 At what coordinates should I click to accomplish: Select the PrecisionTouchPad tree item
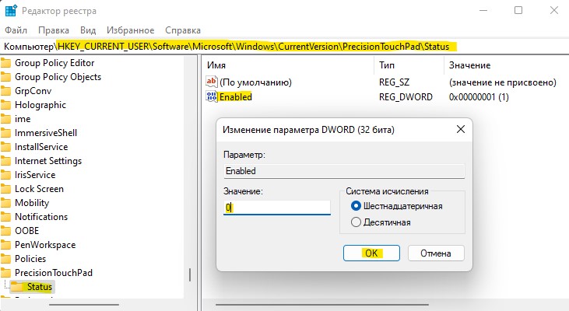[x=54, y=273]
